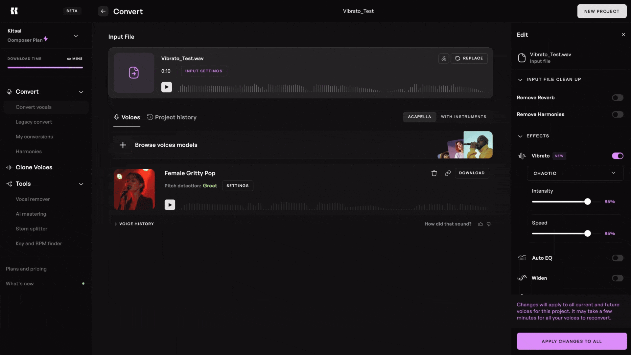
Task: Click the Widen wave icon
Action: (522, 278)
